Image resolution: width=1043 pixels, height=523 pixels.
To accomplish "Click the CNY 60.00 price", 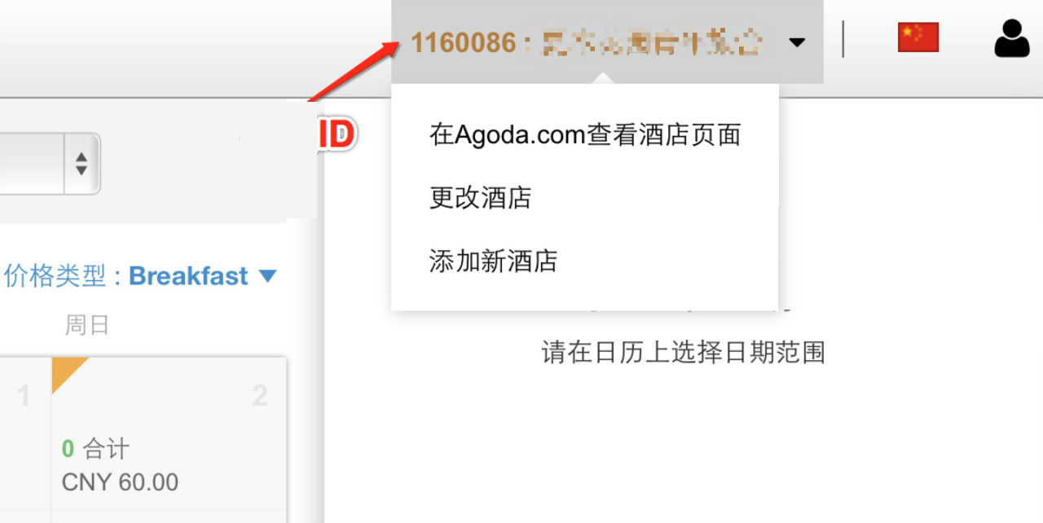I will 120,482.
